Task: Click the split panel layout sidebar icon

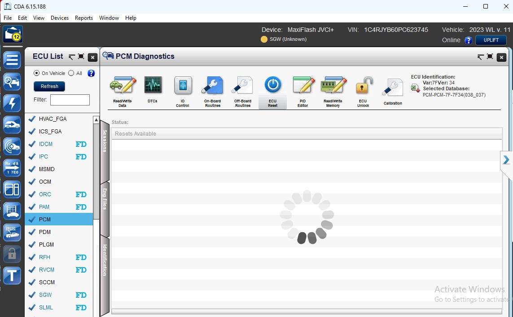Action: click(x=12, y=189)
